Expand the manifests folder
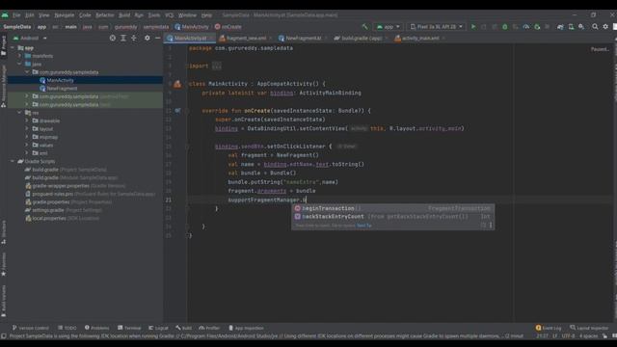 tap(19, 56)
